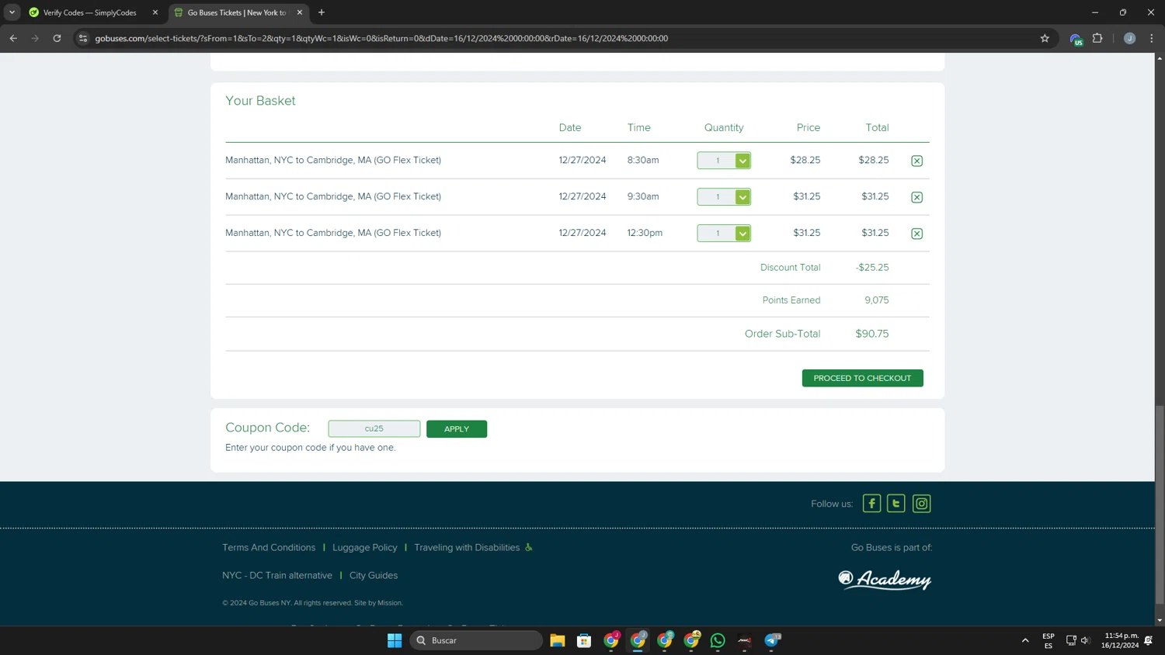Open Go Buses Instagram page icon

click(x=921, y=504)
